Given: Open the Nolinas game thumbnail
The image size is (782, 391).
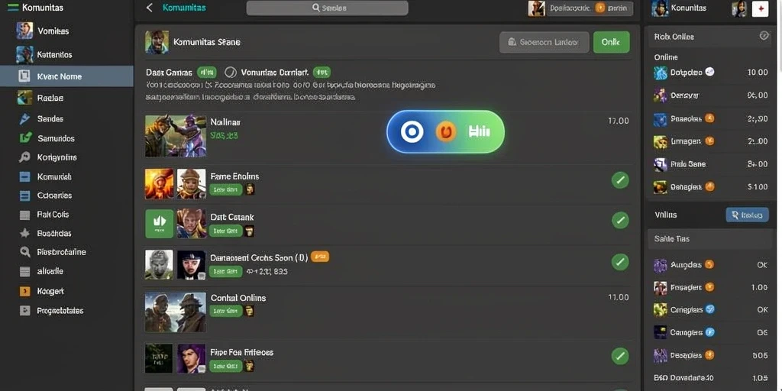Looking at the screenshot, I should pyautogui.click(x=176, y=136).
